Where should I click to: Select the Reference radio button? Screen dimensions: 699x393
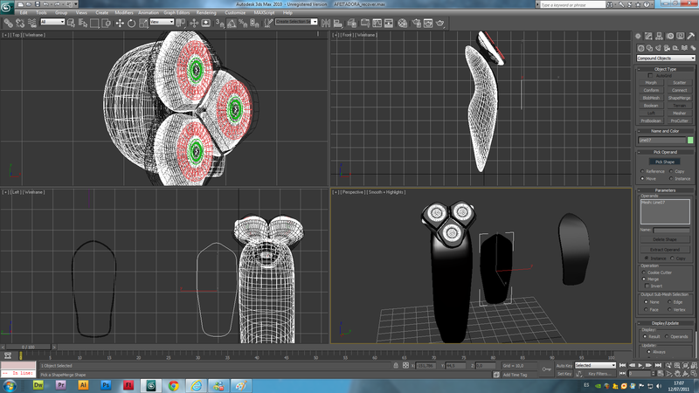point(642,171)
